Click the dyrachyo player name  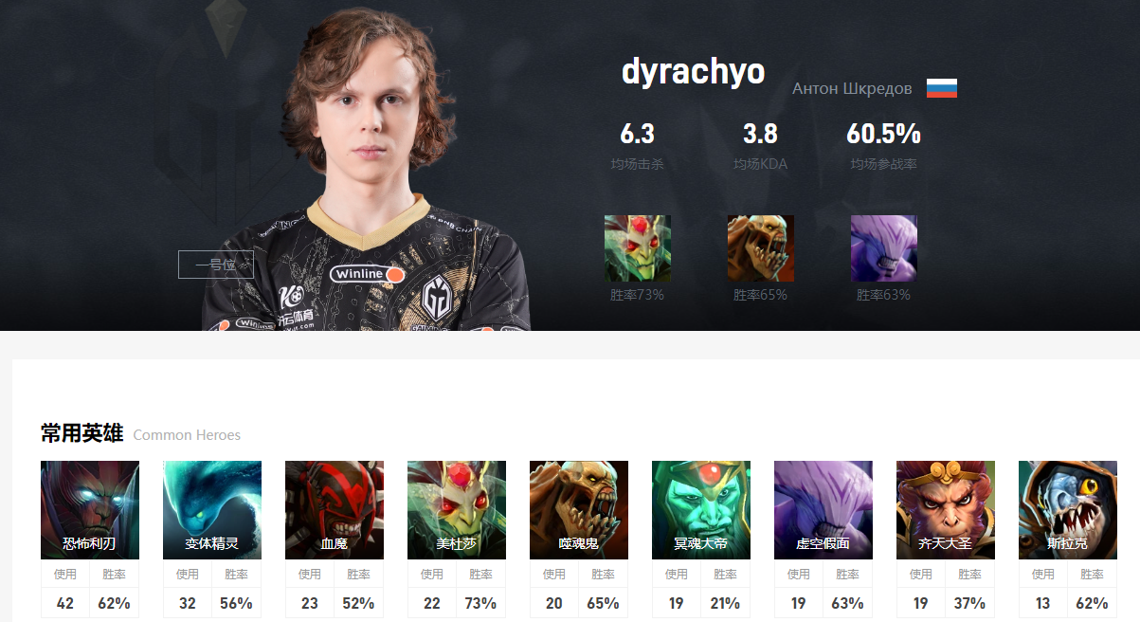pos(693,71)
